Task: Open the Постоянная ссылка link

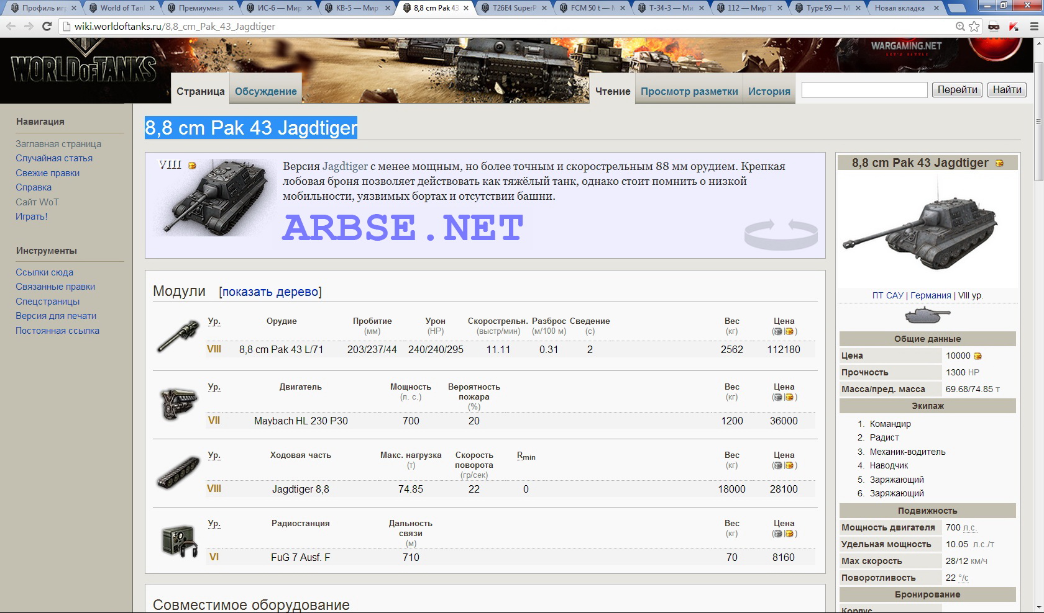Action: 57,331
